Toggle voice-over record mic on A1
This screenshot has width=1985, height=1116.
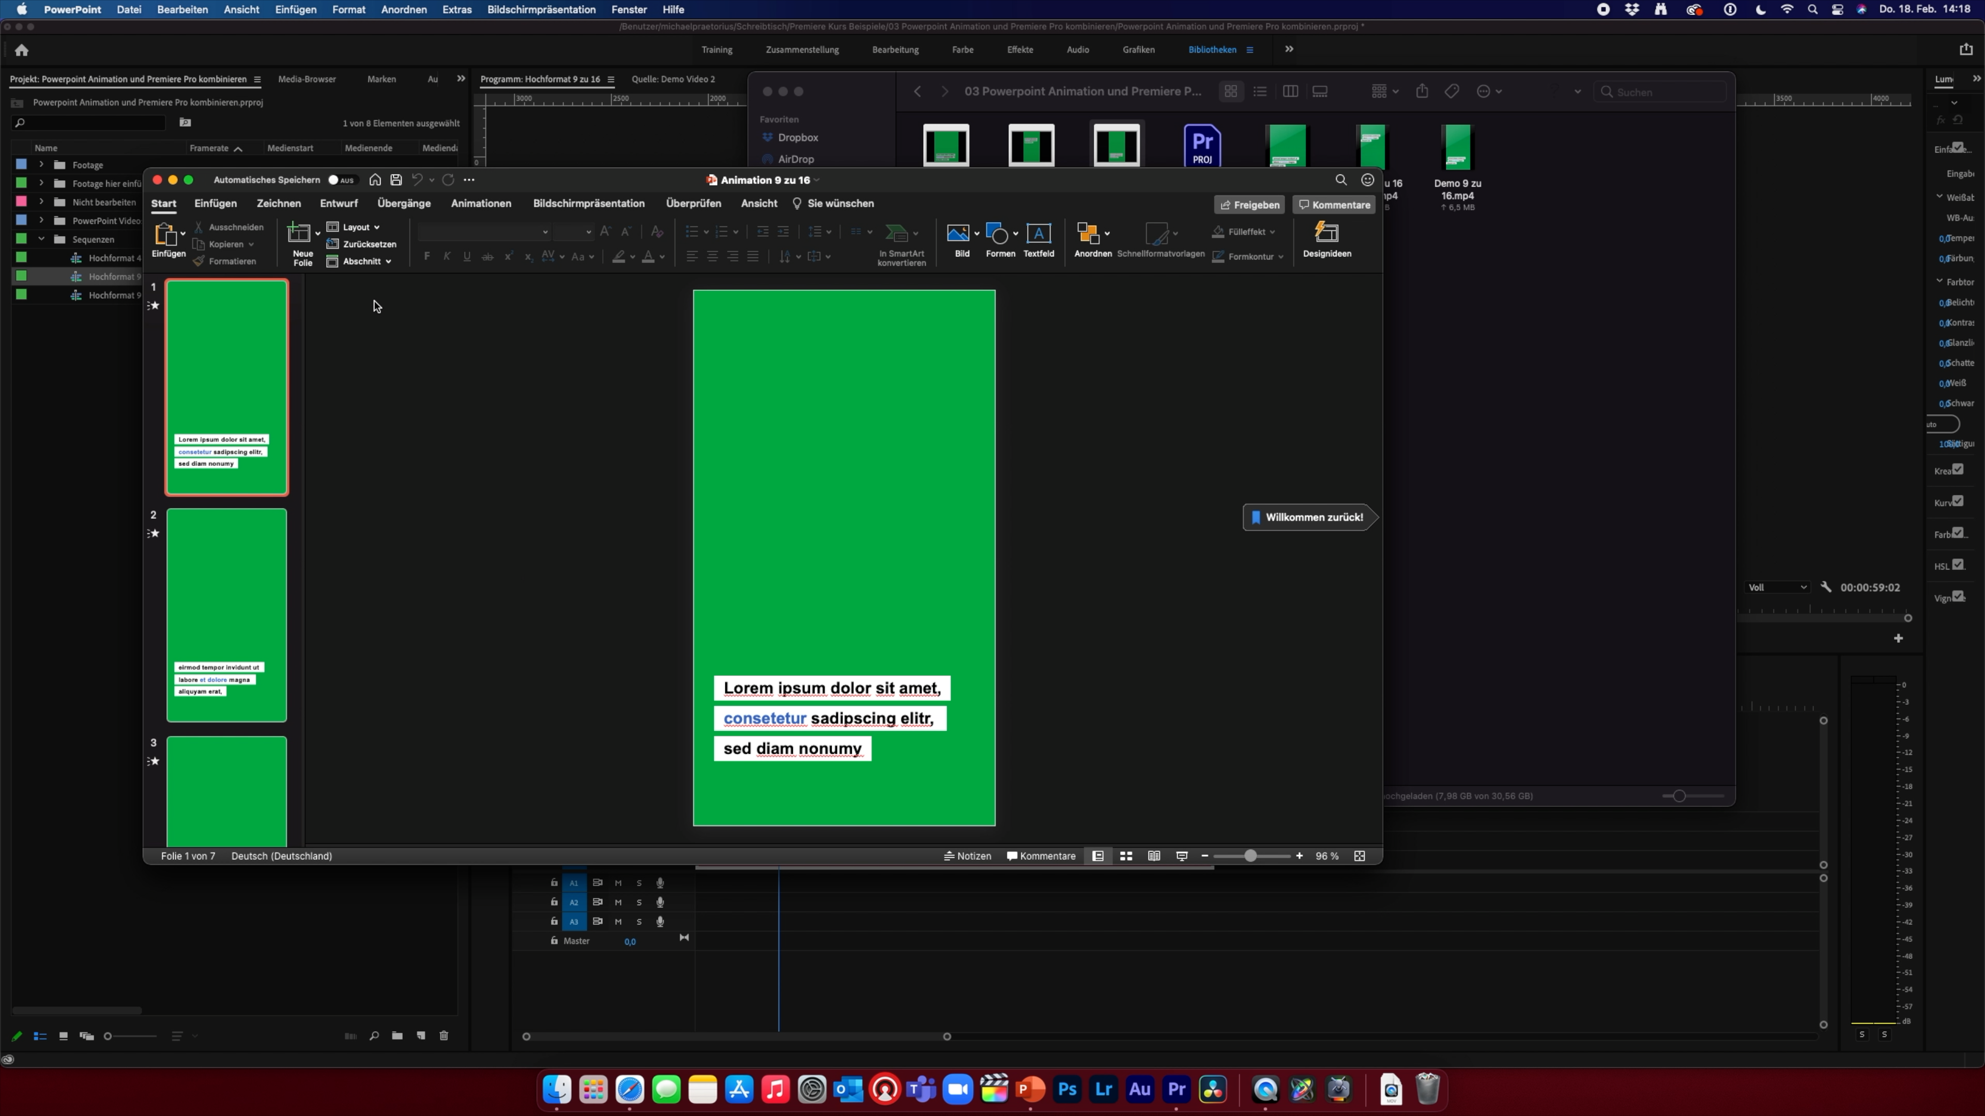click(660, 882)
